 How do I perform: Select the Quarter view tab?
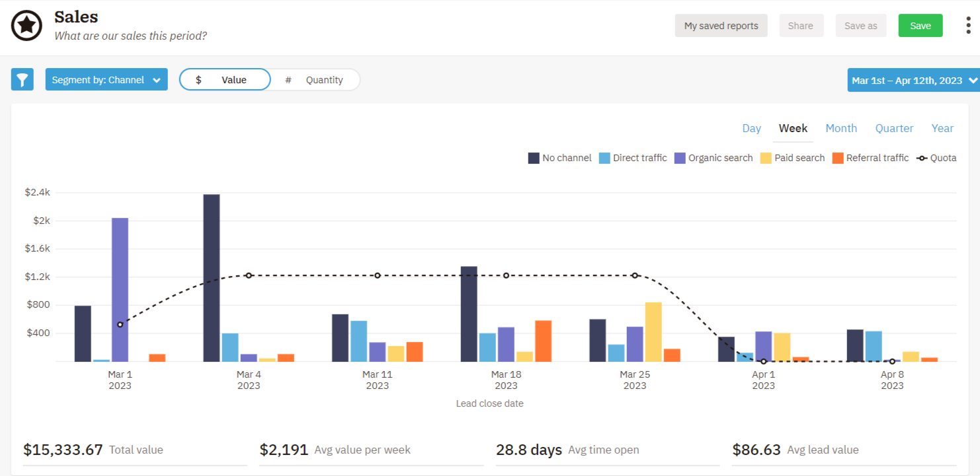click(894, 128)
